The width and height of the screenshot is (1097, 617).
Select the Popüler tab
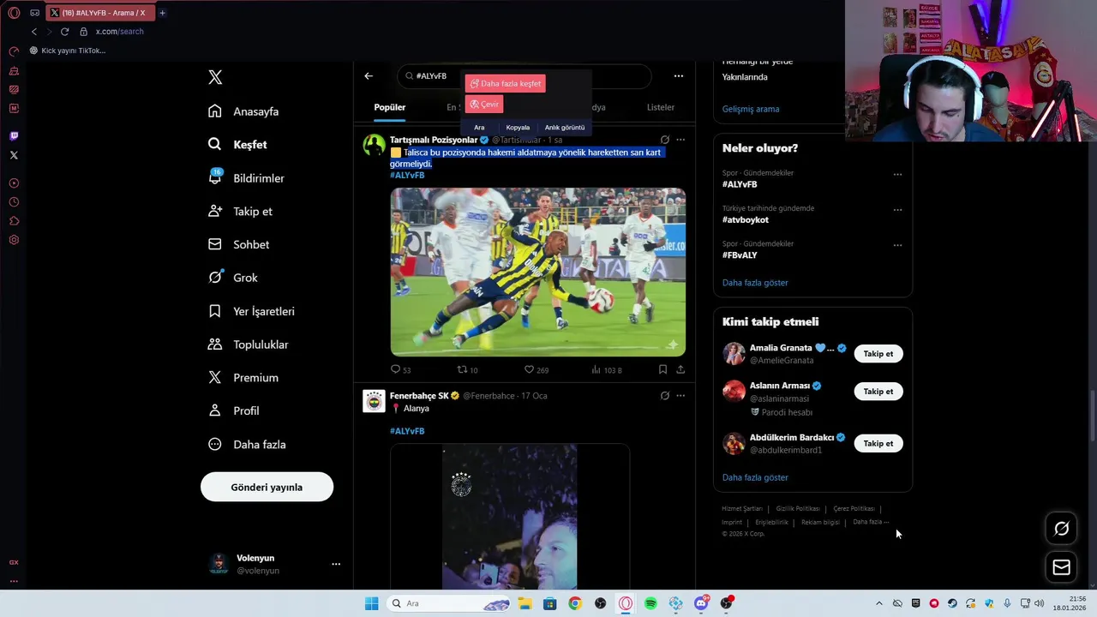pos(390,107)
